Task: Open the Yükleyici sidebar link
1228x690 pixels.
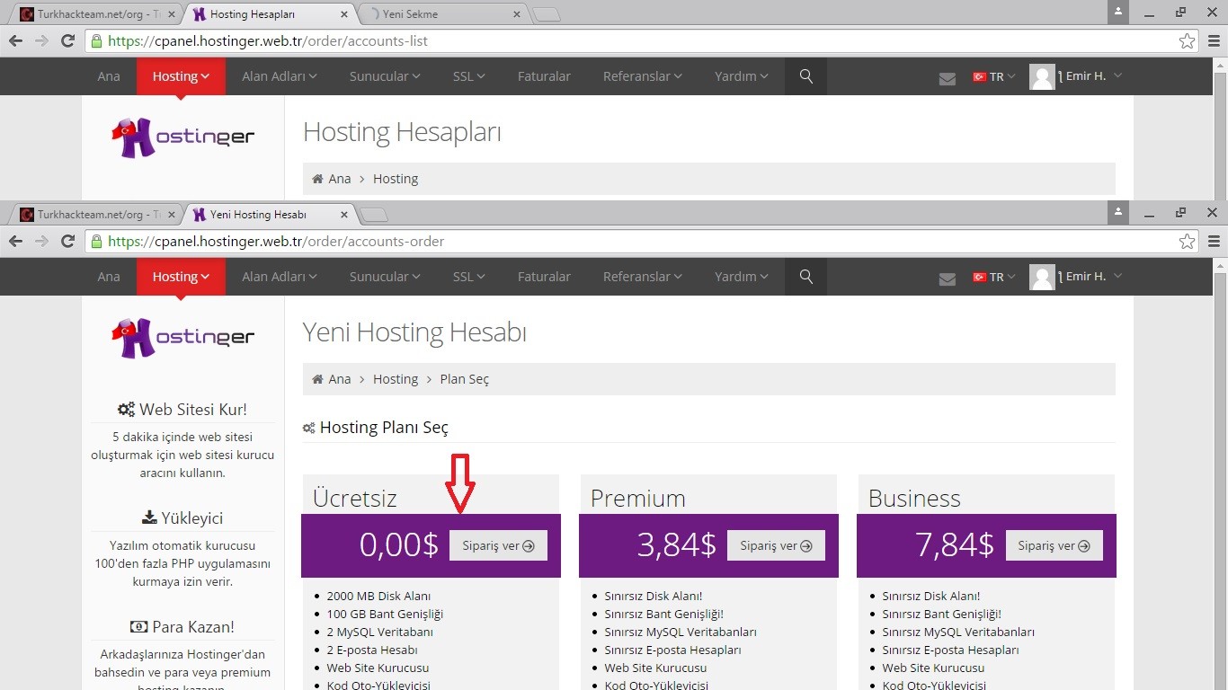Action: click(x=182, y=518)
